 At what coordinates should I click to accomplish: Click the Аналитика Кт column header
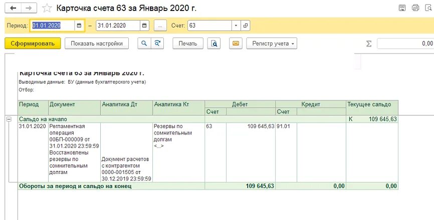[178, 107]
